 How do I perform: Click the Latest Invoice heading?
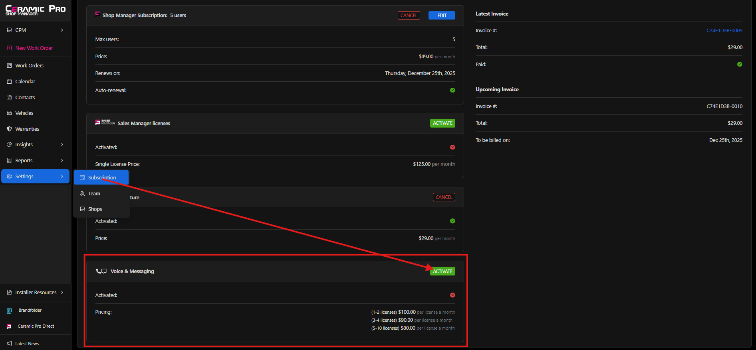[492, 14]
